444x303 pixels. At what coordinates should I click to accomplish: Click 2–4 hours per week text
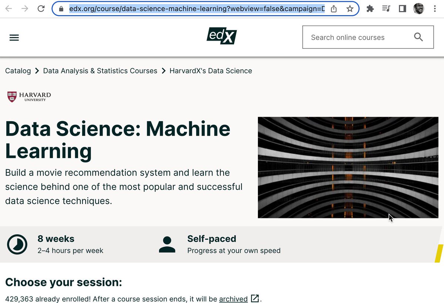71,251
